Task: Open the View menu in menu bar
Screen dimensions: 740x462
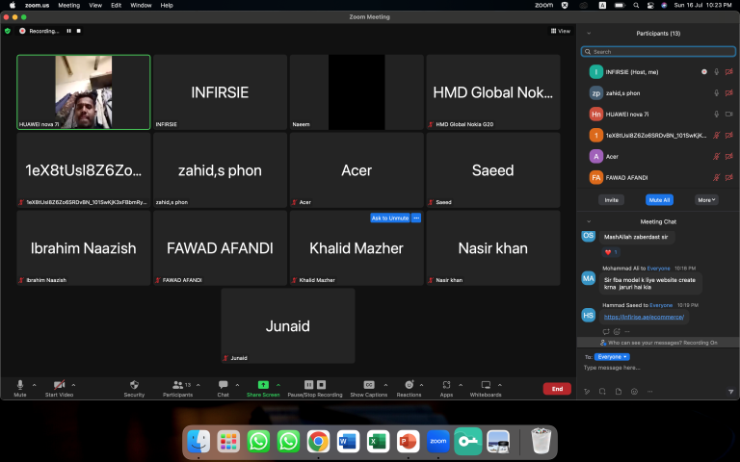Action: (x=95, y=5)
